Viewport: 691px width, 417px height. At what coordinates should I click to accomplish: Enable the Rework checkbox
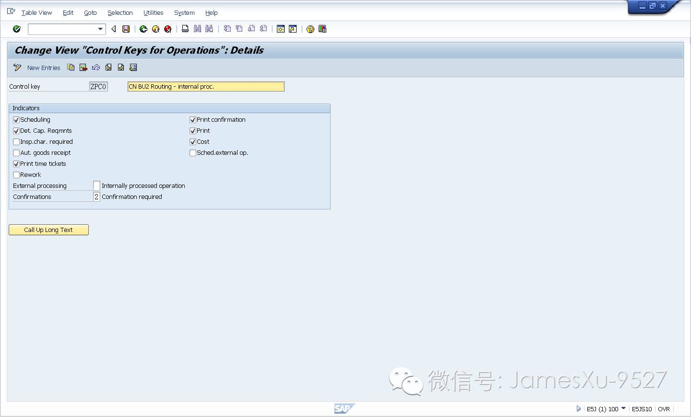(16, 175)
